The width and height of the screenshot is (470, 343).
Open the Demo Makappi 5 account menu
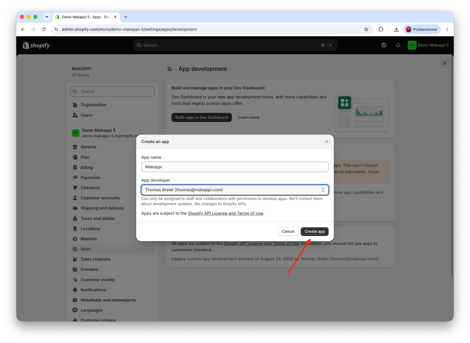pos(428,45)
